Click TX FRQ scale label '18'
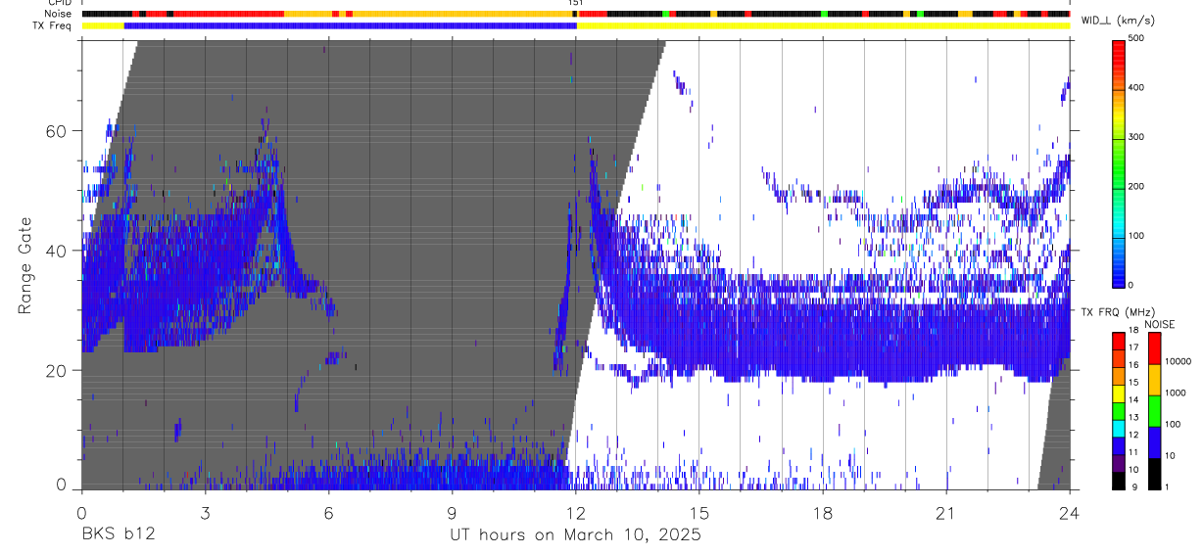Viewport: 1203px width, 555px height. point(1133,332)
